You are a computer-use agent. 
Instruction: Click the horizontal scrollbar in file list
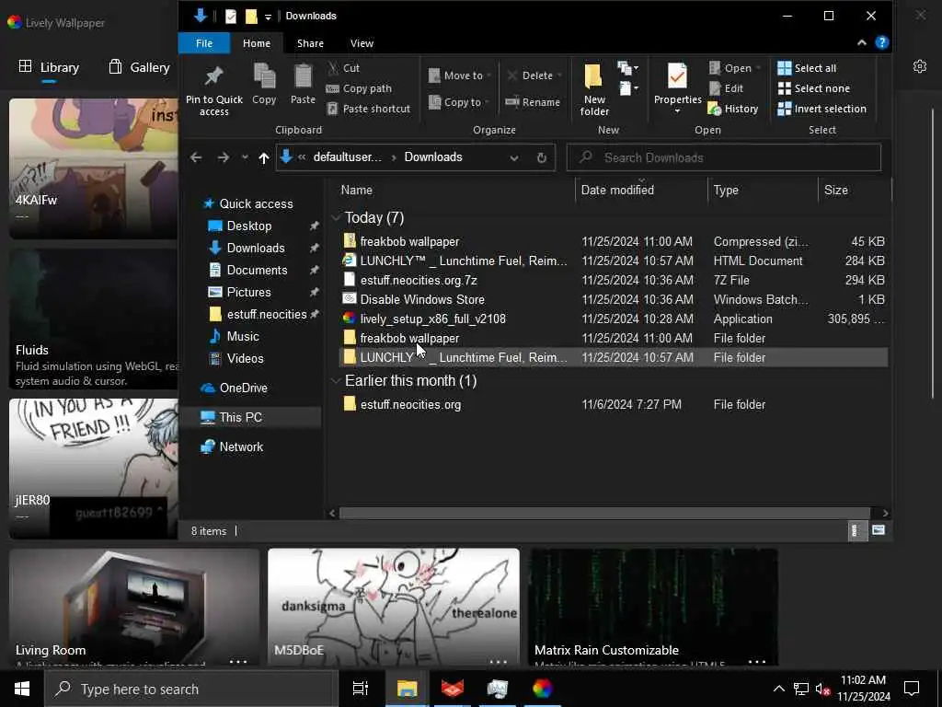pos(604,513)
